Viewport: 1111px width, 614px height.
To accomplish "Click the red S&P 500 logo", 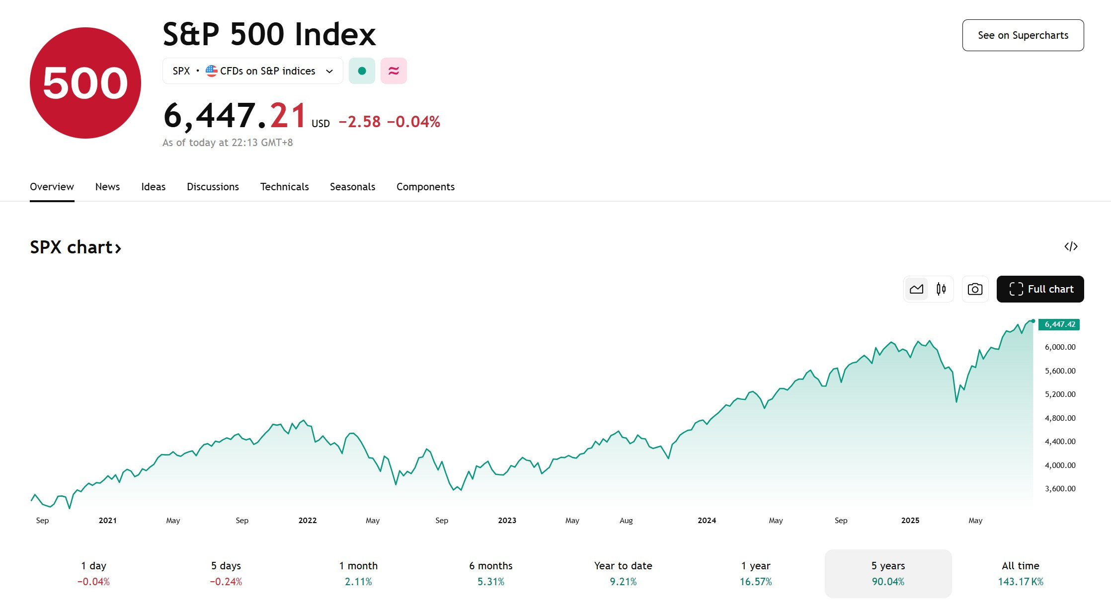I will (85, 83).
